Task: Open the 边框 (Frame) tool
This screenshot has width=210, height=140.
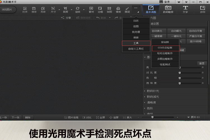Action: coord(100,10)
